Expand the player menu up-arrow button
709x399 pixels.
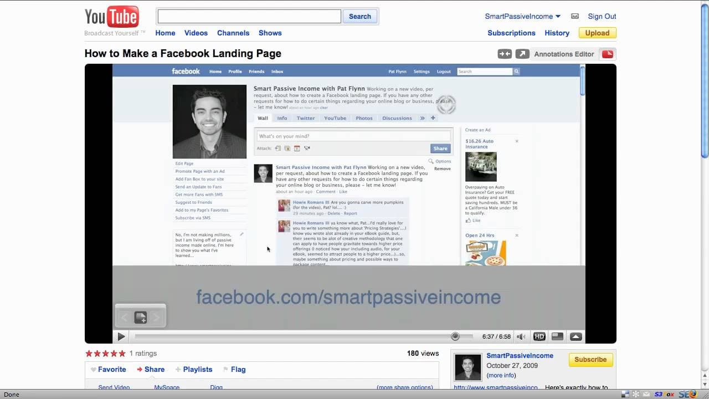pyautogui.click(x=576, y=336)
